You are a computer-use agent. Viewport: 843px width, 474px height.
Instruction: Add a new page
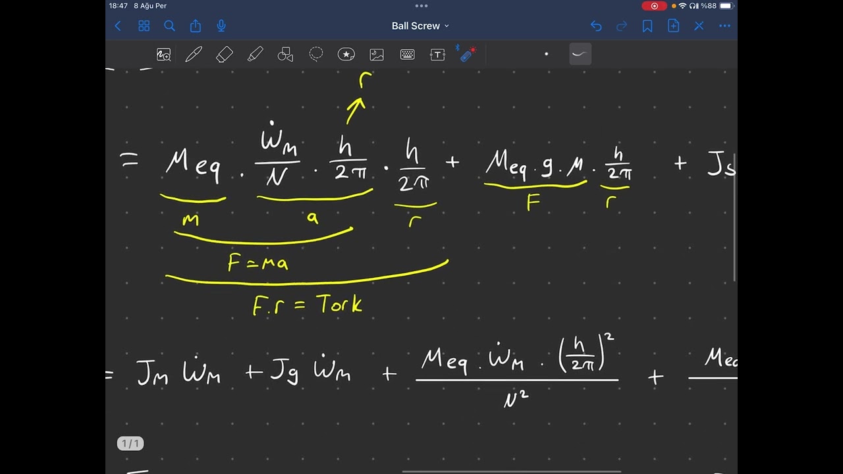[x=673, y=26]
